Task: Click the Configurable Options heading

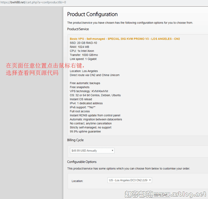Action: point(82,162)
